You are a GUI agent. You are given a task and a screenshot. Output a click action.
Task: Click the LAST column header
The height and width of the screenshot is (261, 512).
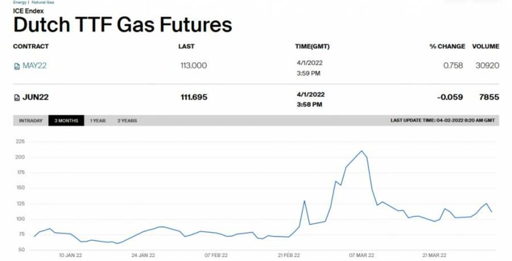(x=186, y=46)
